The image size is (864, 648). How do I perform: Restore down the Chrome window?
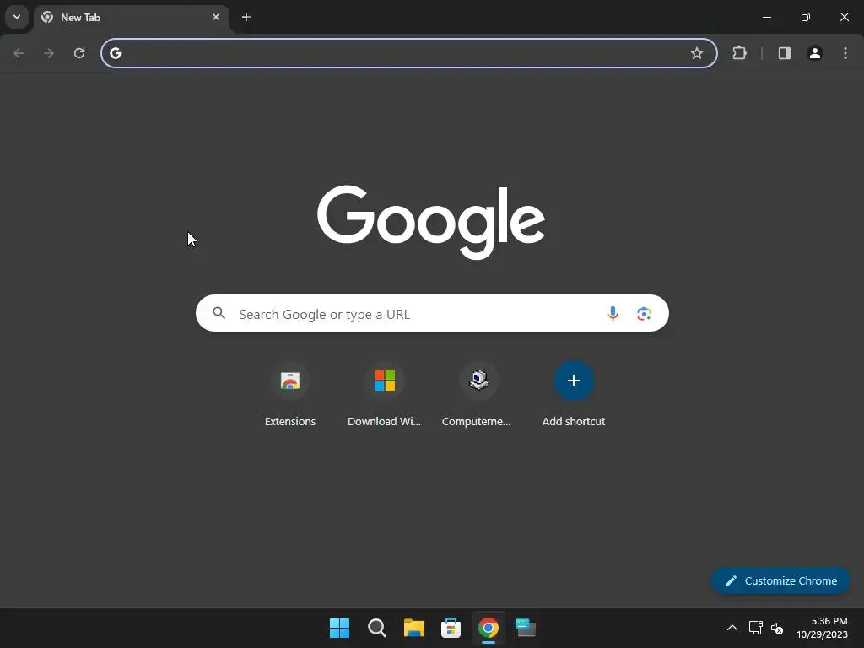click(x=806, y=17)
